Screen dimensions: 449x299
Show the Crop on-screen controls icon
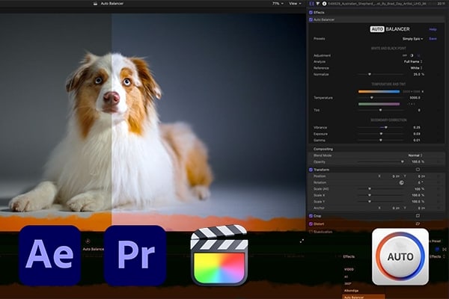coord(418,216)
